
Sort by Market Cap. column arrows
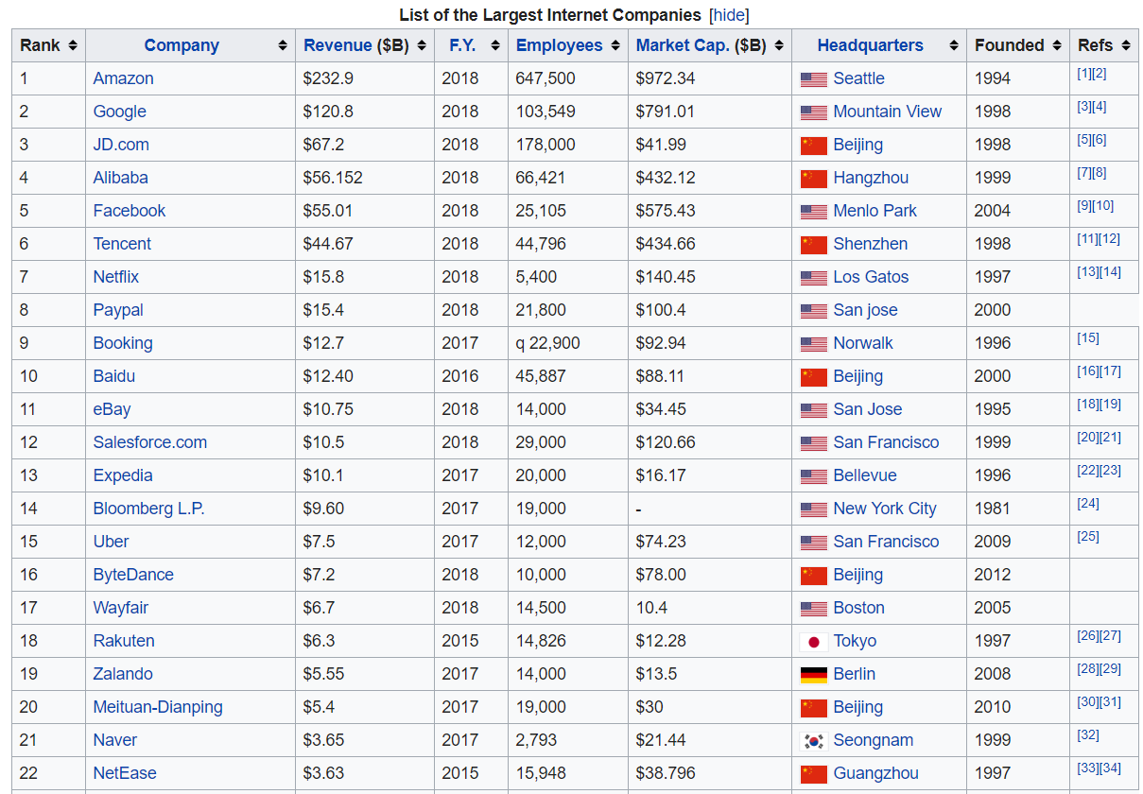point(779,45)
